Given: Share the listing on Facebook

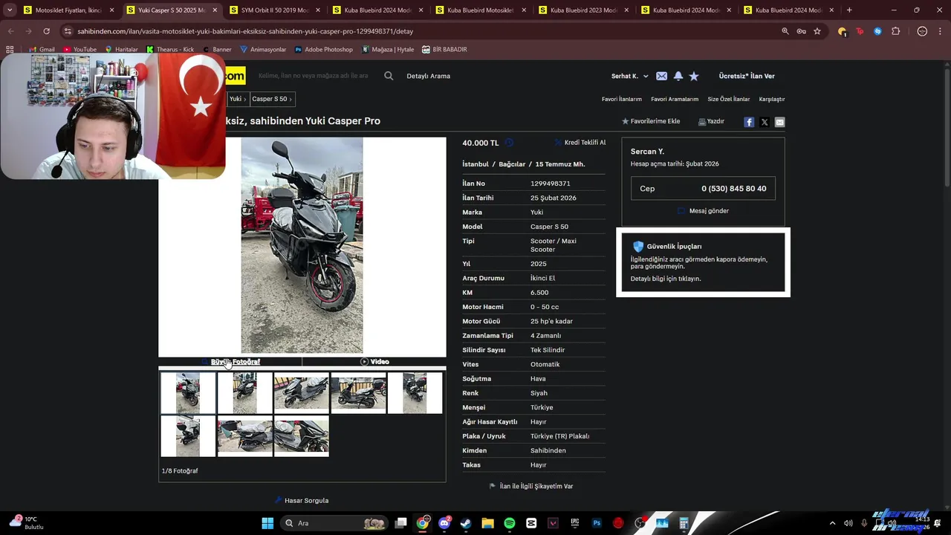Looking at the screenshot, I should point(749,122).
